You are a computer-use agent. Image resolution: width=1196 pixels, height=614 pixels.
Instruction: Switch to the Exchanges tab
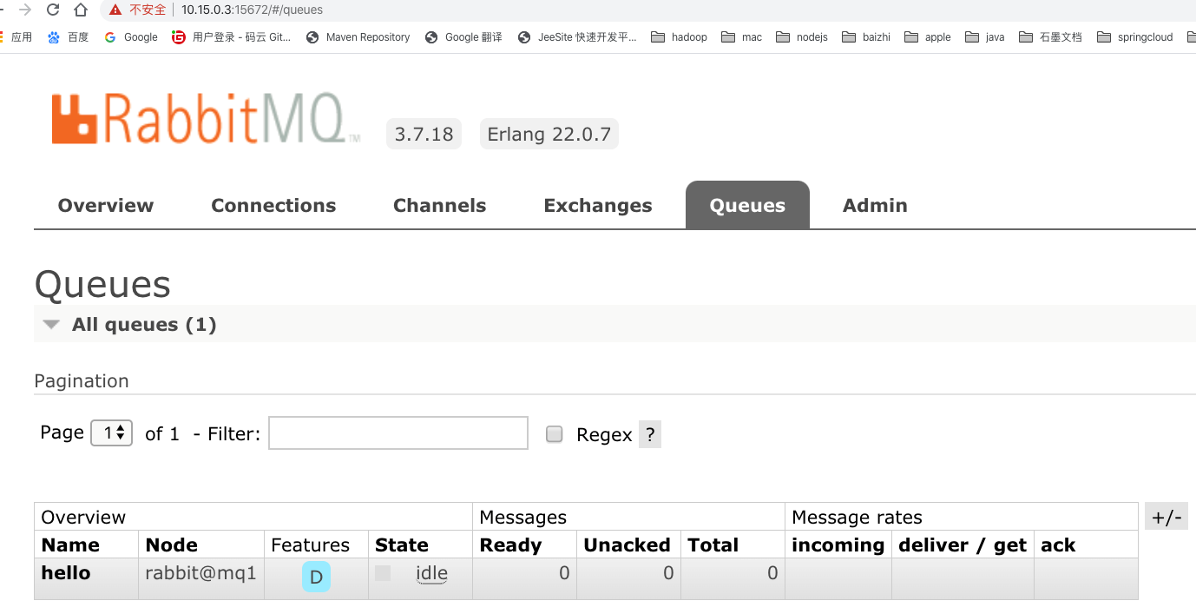(x=598, y=206)
